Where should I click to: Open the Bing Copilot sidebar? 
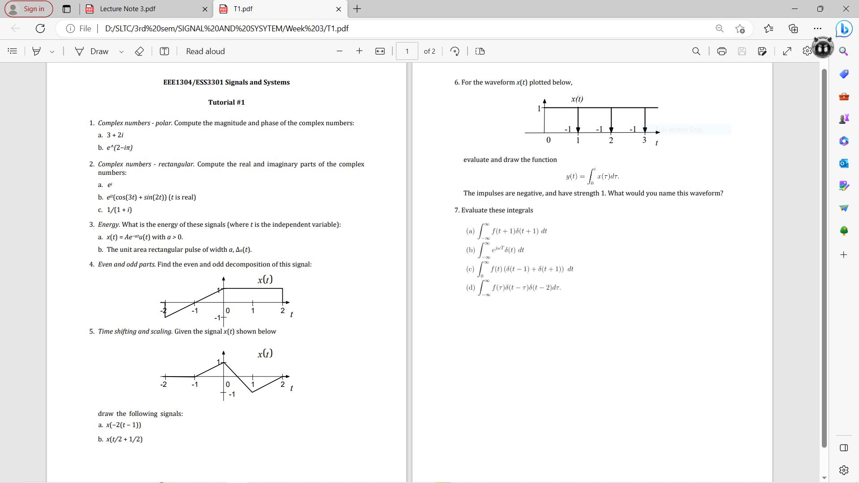844,29
